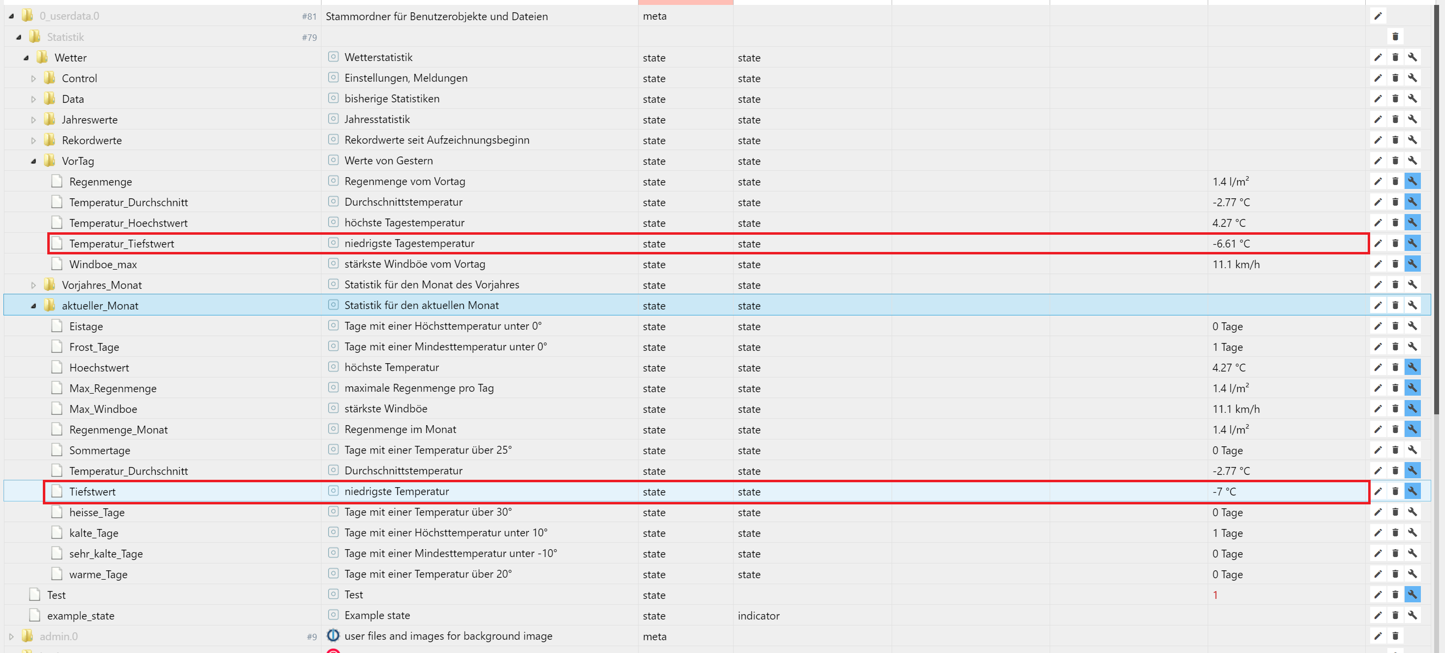Select the Rekordwerte folder row
This screenshot has width=1445, height=653.
point(92,140)
